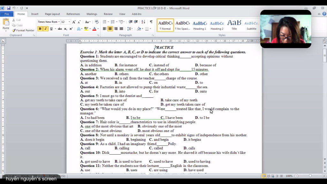This screenshot has width=327, height=184.
Task: Click the vertical scrollbar down arrow
Action: point(325,159)
